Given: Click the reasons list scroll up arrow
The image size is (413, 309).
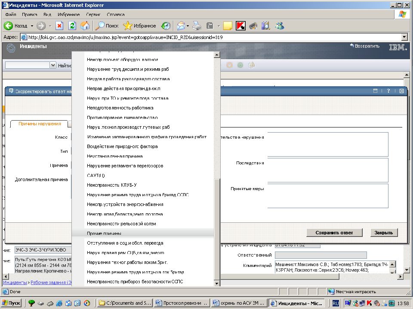Looking at the screenshot, I should pos(217,55).
